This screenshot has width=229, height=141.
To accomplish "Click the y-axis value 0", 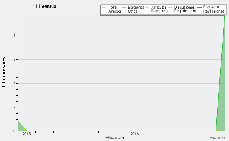I will point(15,131).
